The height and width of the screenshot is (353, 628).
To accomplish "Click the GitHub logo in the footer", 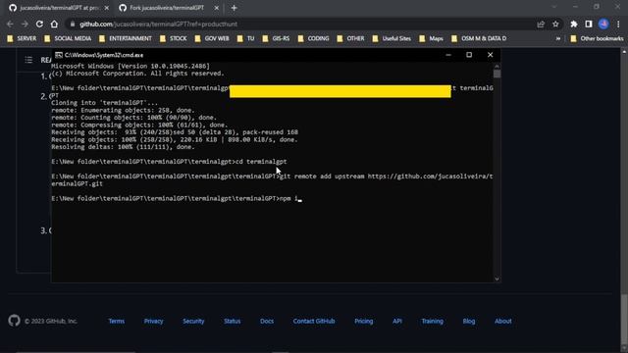I will tap(14, 321).
